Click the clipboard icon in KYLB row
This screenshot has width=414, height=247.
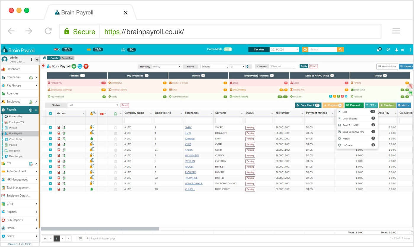coord(116,144)
